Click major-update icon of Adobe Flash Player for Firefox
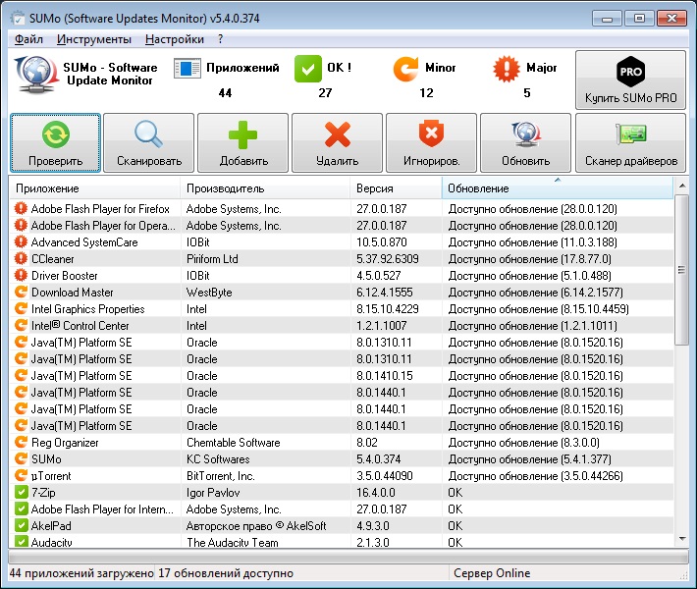The width and height of the screenshot is (697, 589). 21,208
